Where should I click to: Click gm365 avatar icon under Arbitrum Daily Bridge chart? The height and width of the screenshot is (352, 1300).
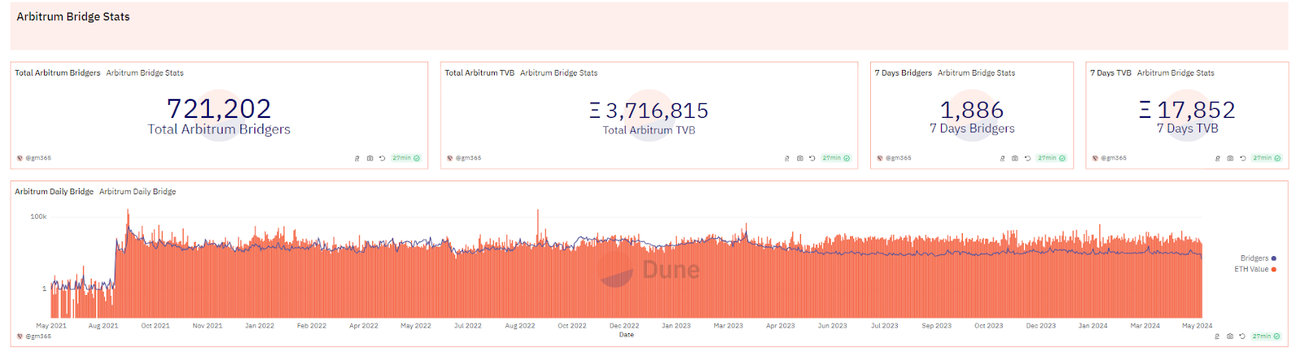(19, 336)
